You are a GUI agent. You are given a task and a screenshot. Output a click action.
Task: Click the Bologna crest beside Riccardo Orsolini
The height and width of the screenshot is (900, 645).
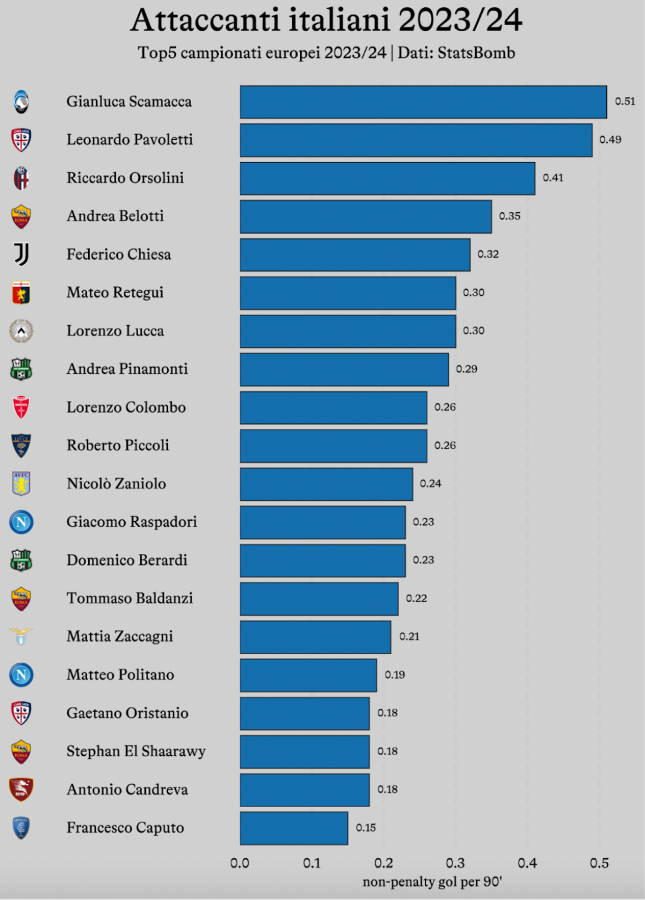coord(21,178)
